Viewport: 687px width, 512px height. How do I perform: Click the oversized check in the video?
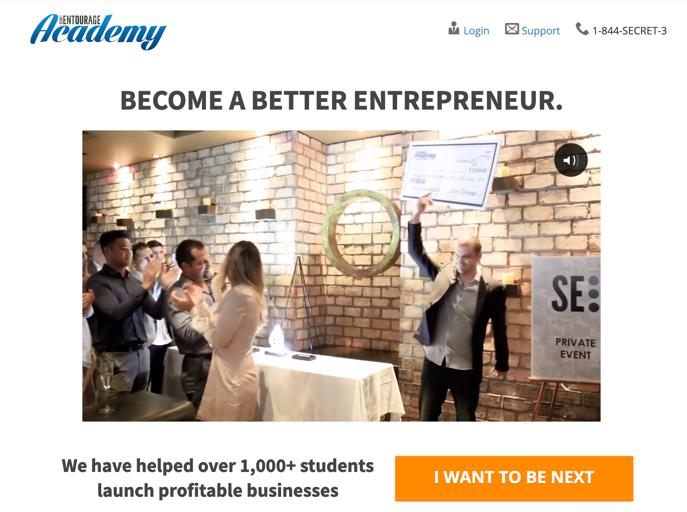451,173
